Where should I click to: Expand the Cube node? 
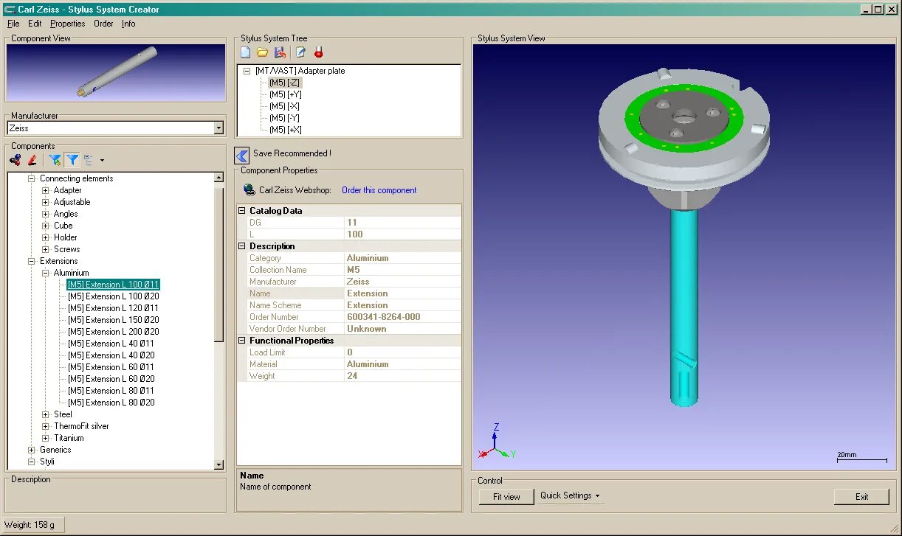click(x=45, y=226)
